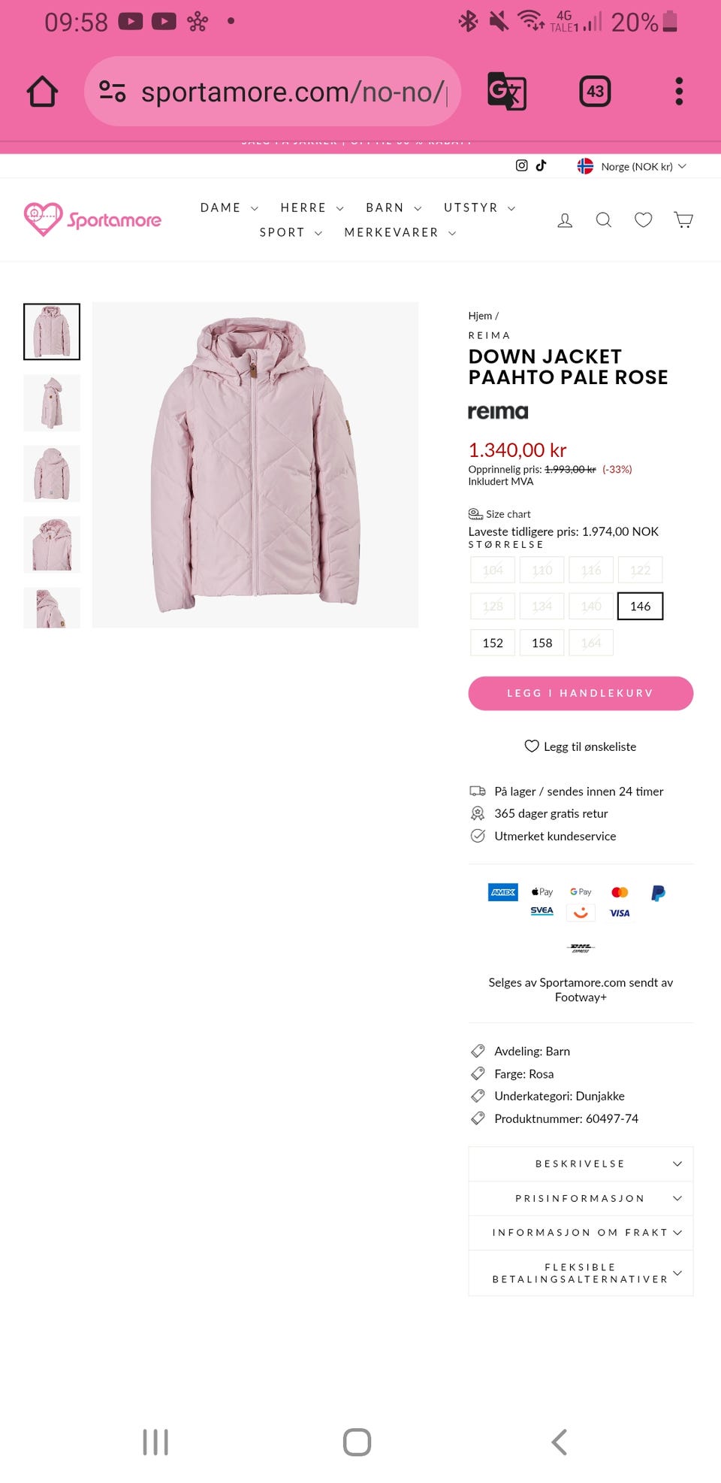Open the TikTok icon link
This screenshot has height=1483, width=721.
541,165
